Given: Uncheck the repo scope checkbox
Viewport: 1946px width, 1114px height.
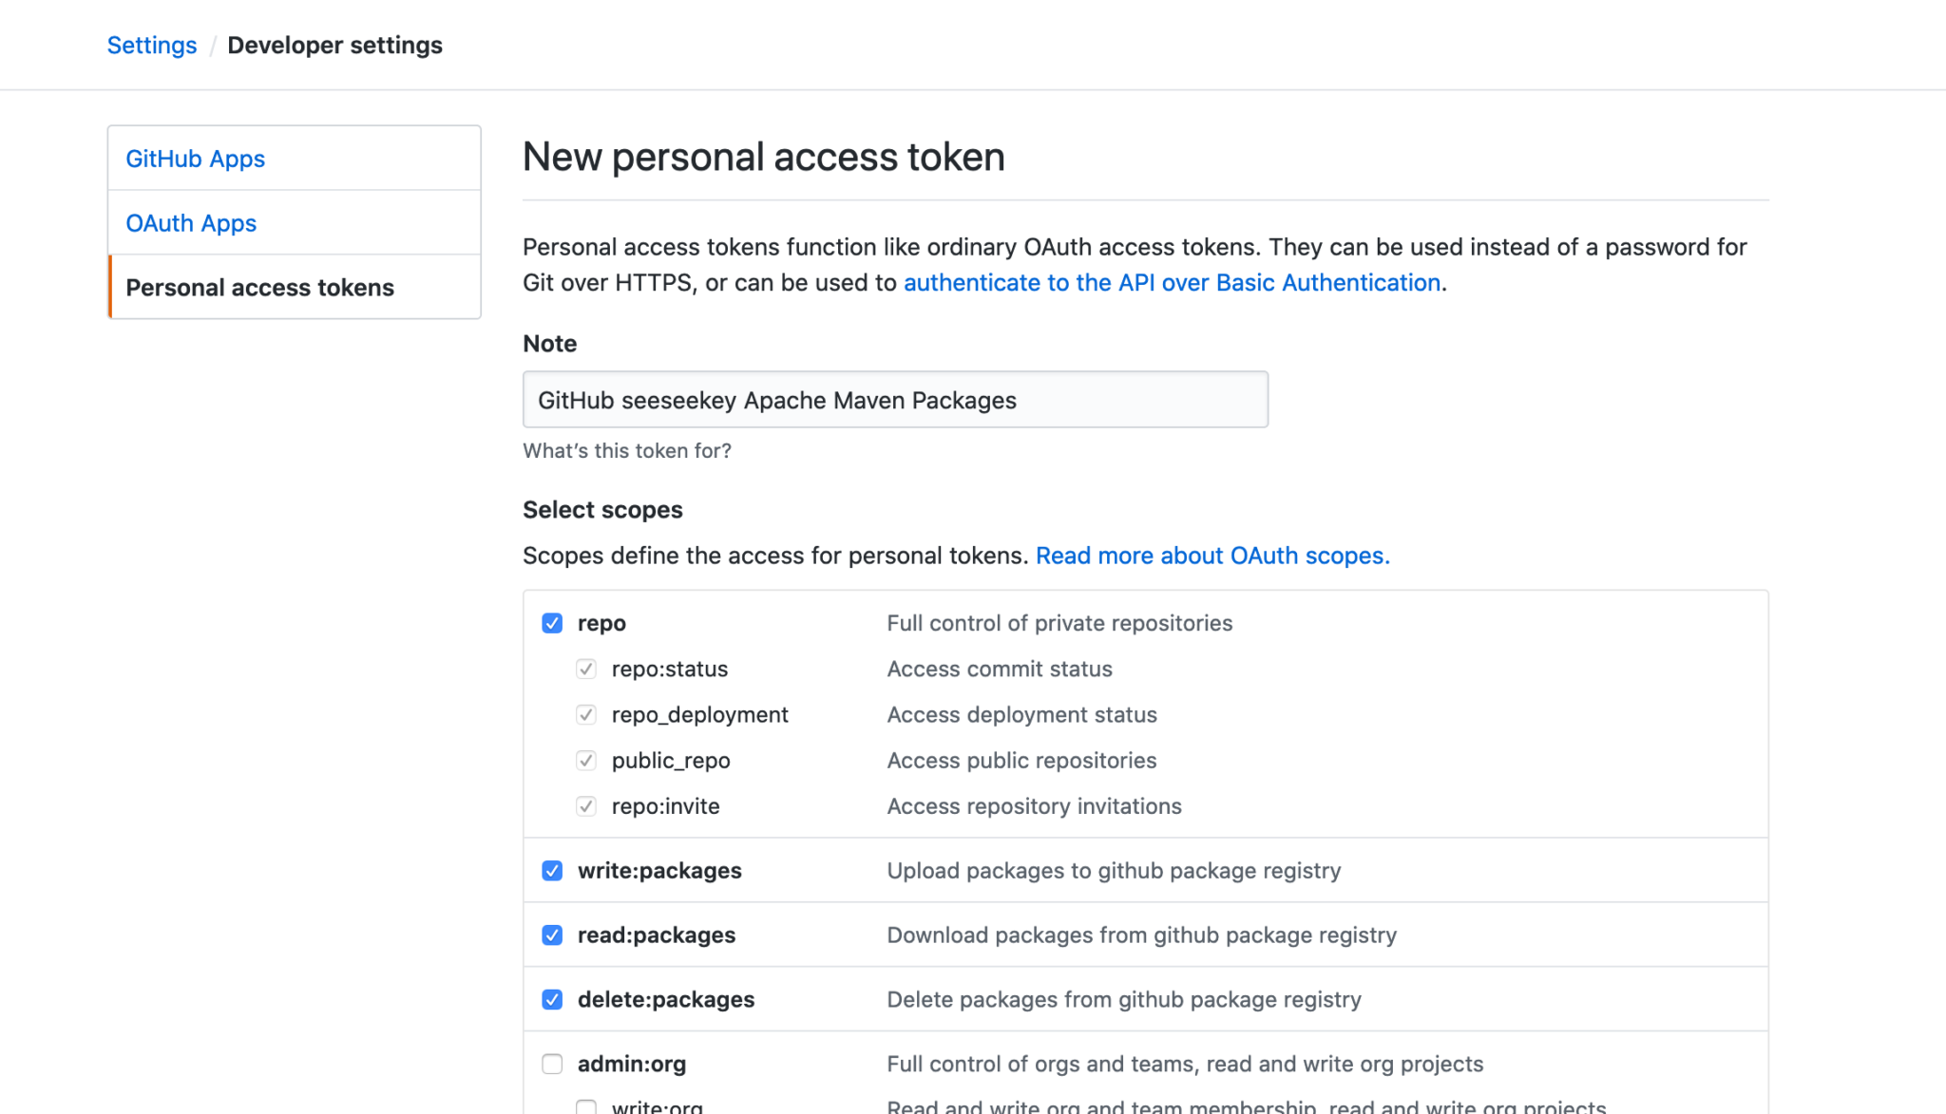Looking at the screenshot, I should [x=552, y=623].
